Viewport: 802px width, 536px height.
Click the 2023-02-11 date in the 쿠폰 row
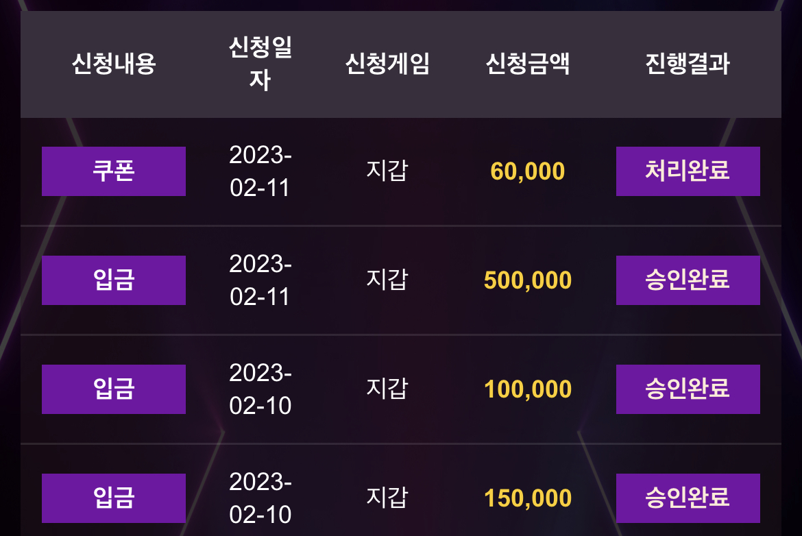[x=260, y=171]
